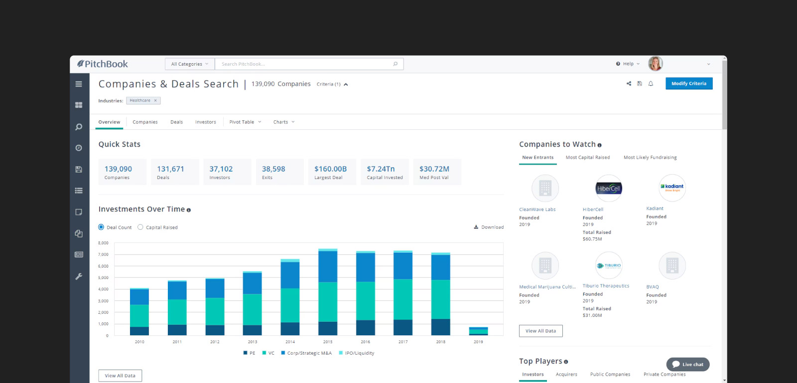This screenshot has height=383, width=797.
Task: Click View All Data under Companies to Watch
Action: click(x=541, y=331)
